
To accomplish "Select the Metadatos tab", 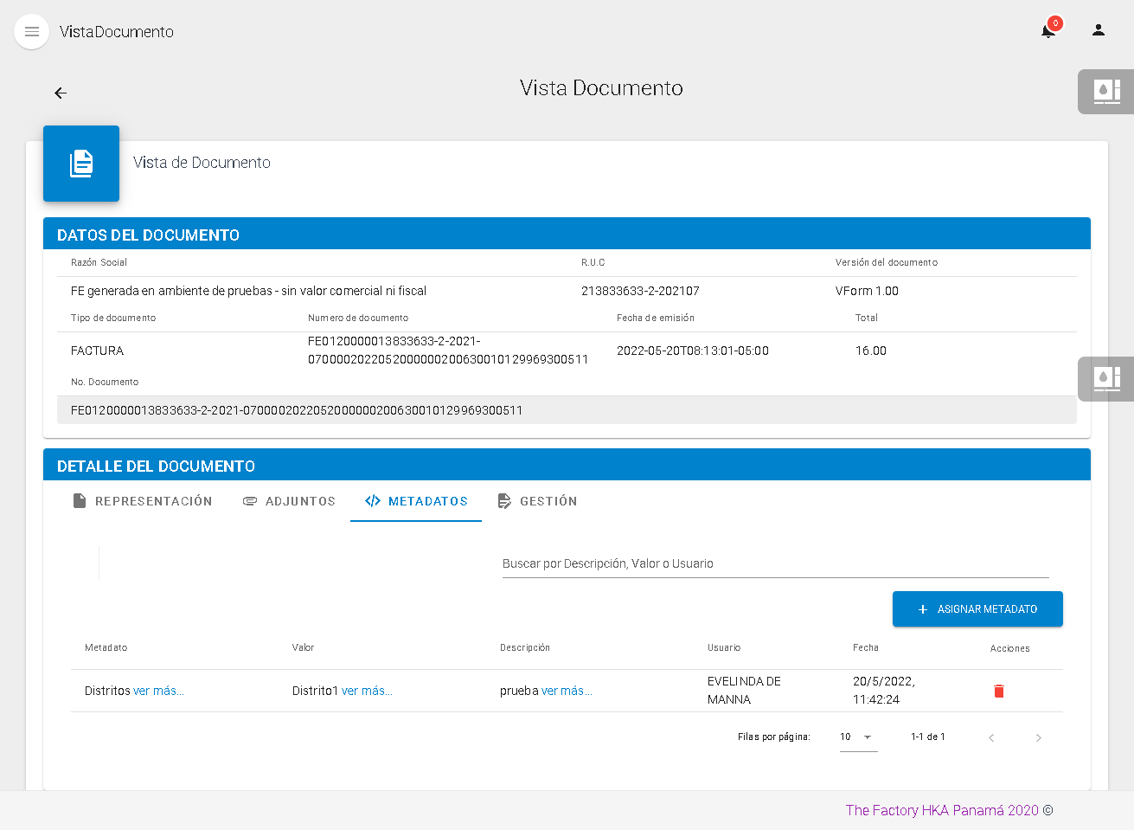I will pos(416,501).
